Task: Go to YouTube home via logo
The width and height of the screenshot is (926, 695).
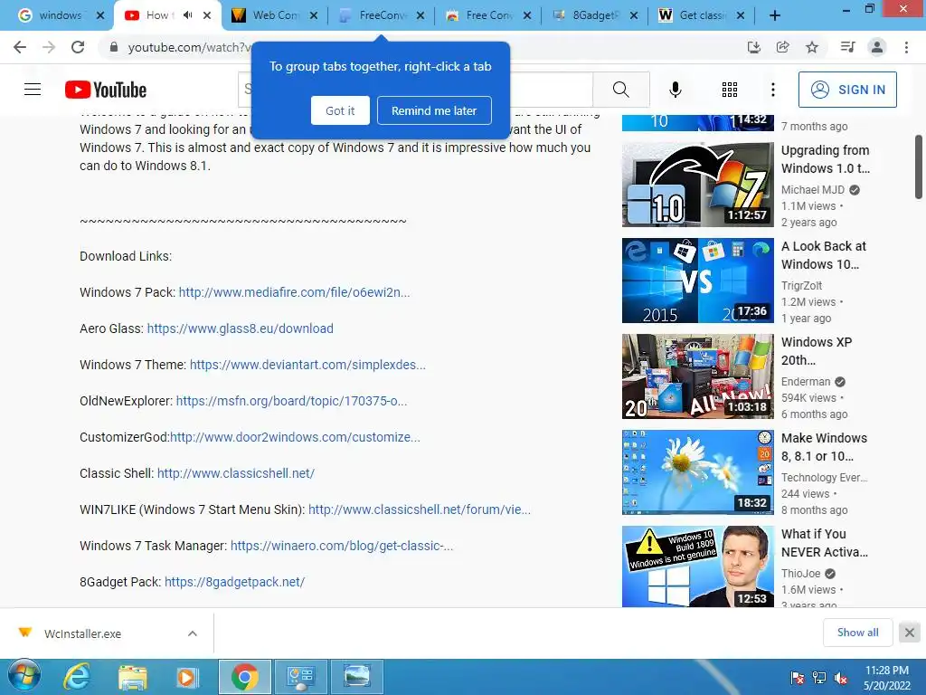Action: pos(106,90)
